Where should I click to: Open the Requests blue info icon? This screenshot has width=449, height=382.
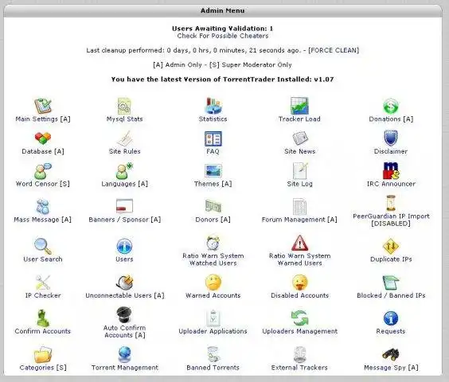[x=391, y=318]
